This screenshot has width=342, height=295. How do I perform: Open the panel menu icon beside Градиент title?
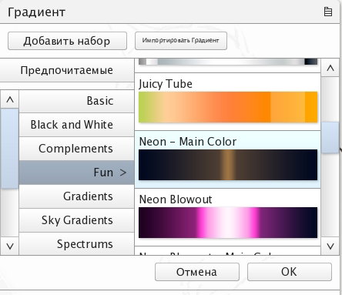[x=328, y=12]
